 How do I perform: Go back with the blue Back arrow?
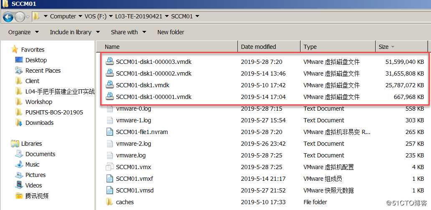pyautogui.click(x=8, y=17)
